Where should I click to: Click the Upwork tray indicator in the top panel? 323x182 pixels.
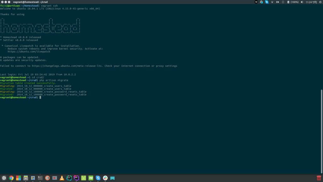coord(256,2)
